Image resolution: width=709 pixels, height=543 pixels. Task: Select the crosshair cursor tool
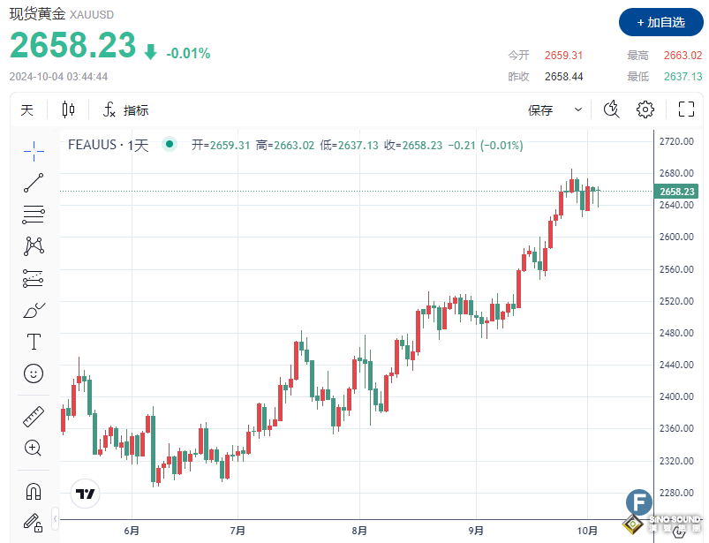tap(34, 152)
